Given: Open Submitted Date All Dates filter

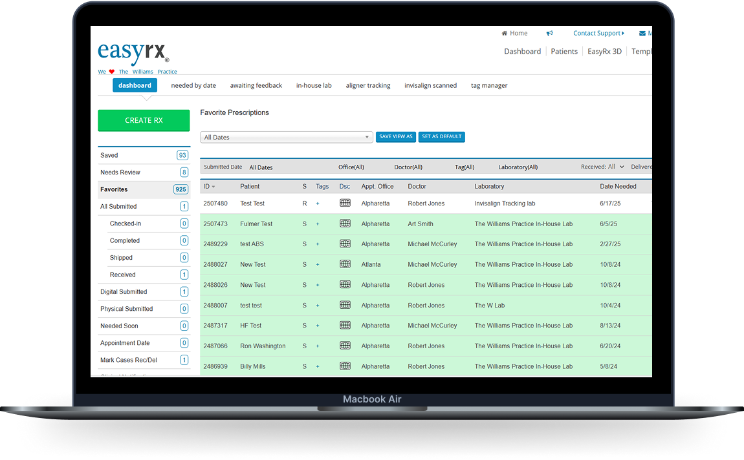Looking at the screenshot, I should click(x=261, y=168).
